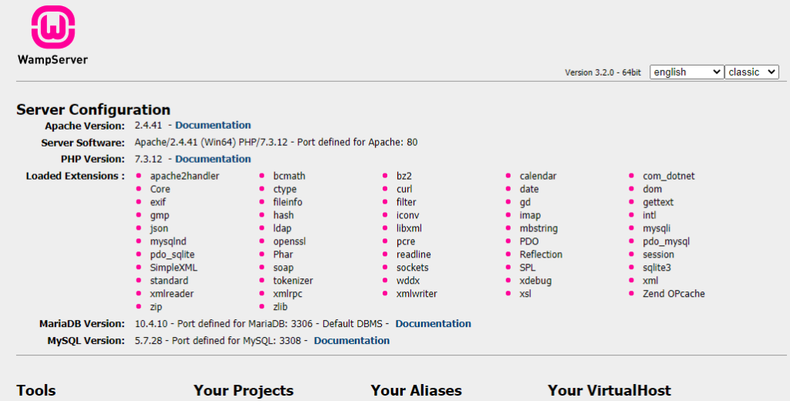This screenshot has width=790, height=401.
Task: Click the Reflection extension entry
Action: (x=541, y=254)
